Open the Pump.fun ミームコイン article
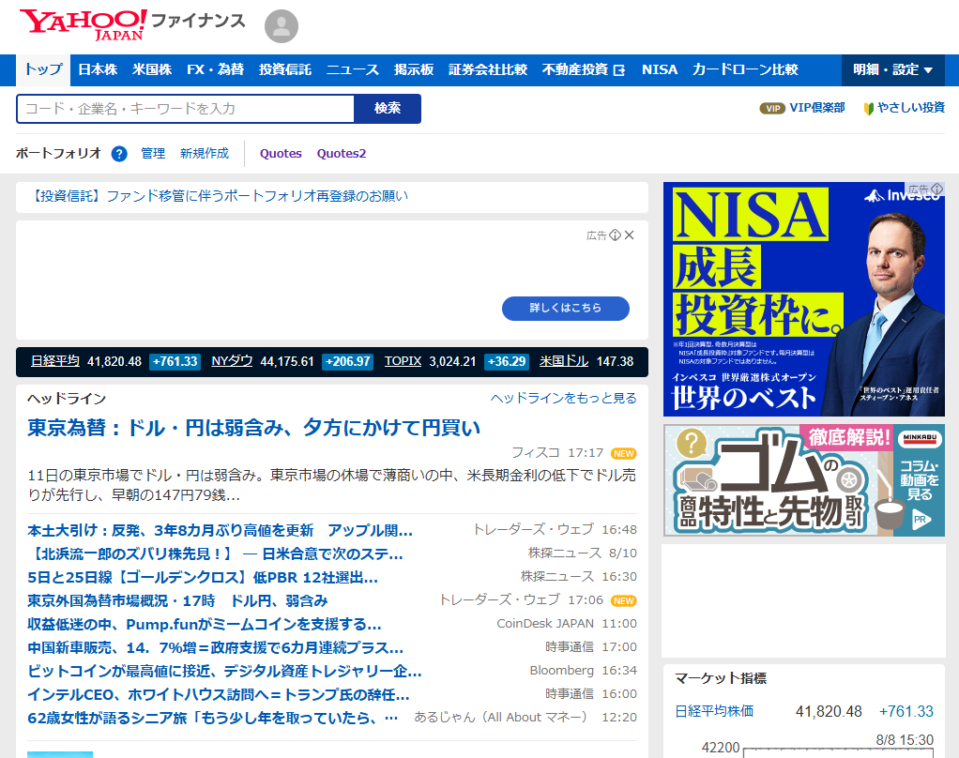This screenshot has width=959, height=758. tap(205, 624)
